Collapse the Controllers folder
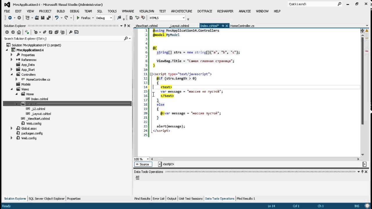Screen dimensions: 372x209 tap(12, 75)
